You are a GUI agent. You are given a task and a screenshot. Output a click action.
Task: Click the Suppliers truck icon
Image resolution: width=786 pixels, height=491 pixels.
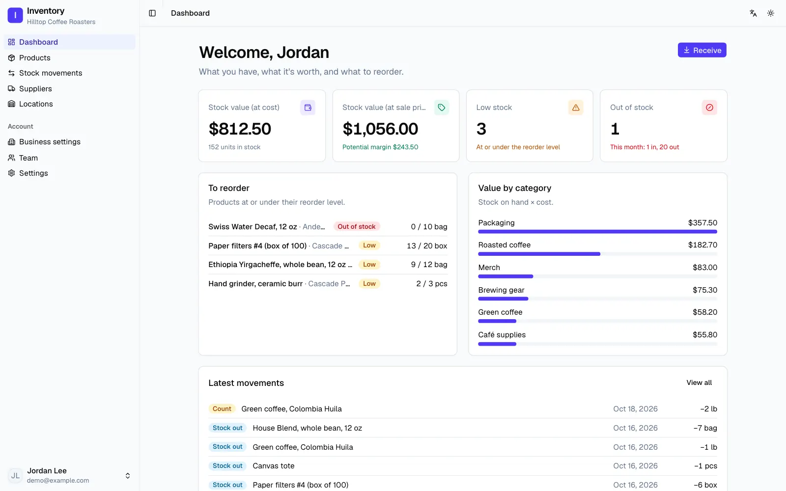(x=12, y=89)
